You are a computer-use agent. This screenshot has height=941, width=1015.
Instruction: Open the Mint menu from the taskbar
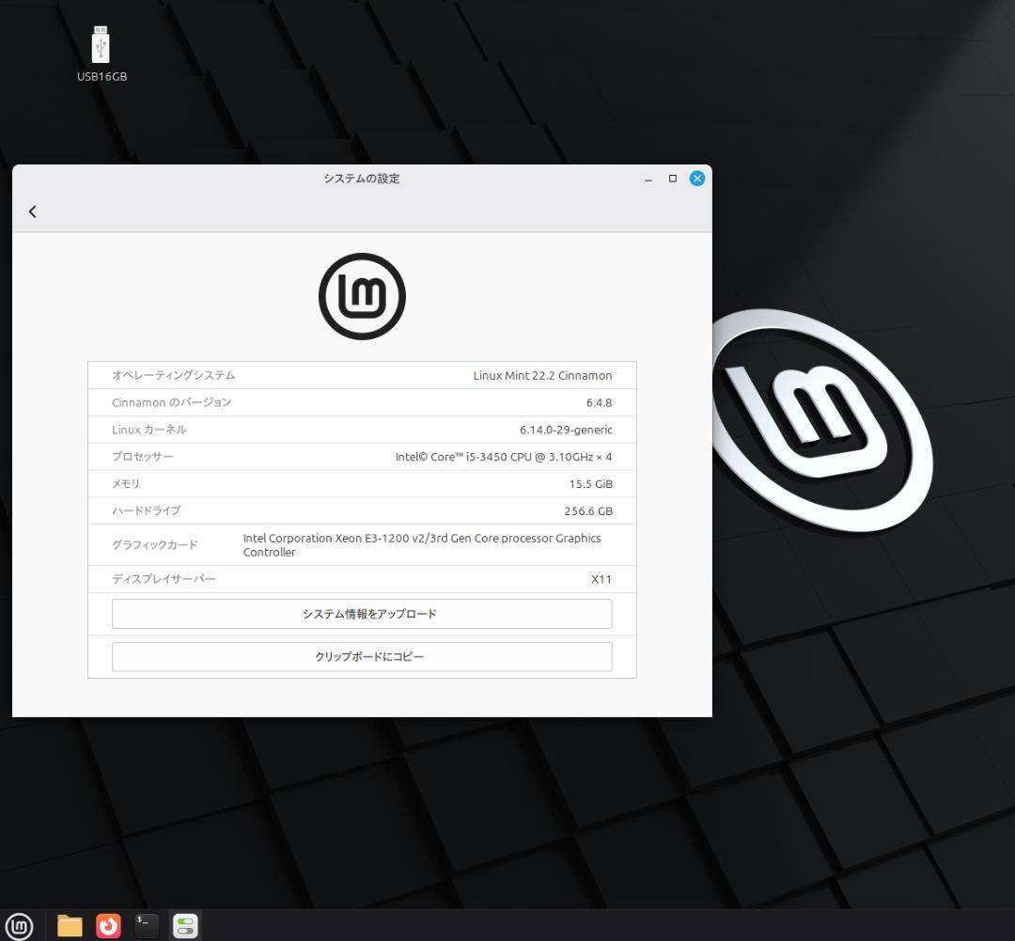coord(21,925)
